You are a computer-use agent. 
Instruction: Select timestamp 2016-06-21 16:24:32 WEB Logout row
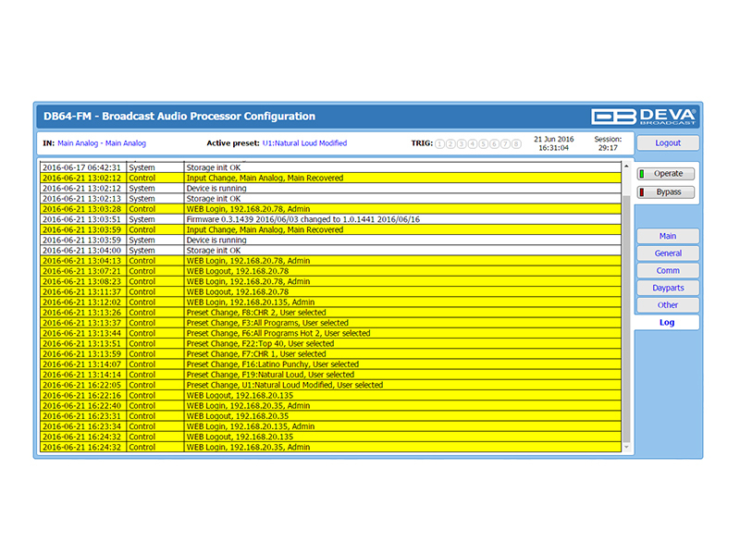pos(81,437)
